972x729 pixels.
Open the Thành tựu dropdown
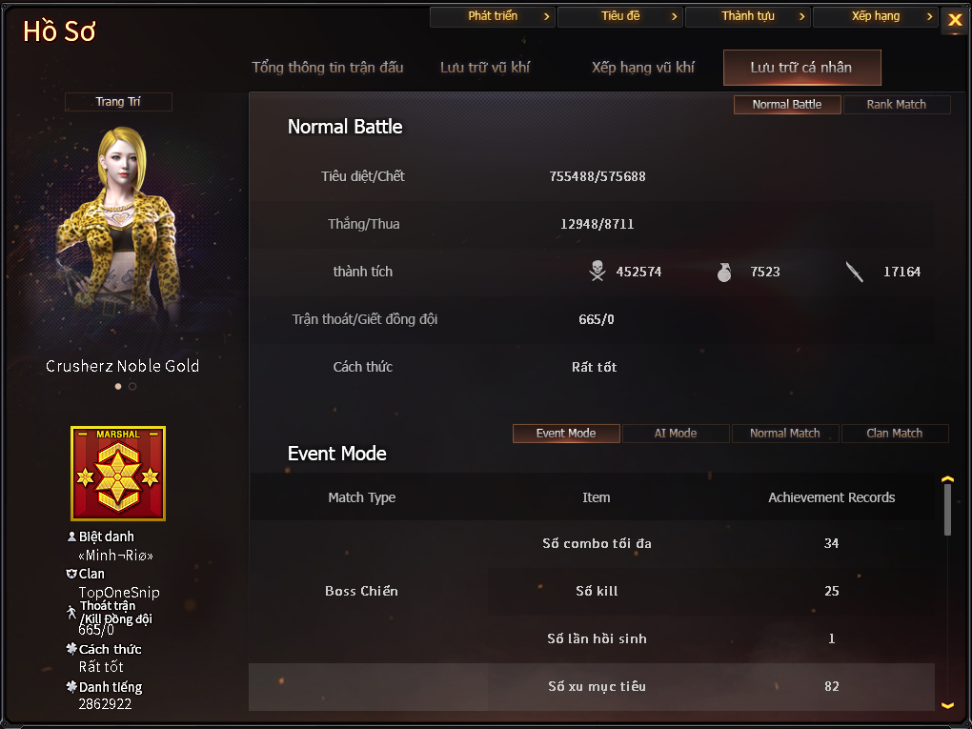pos(748,17)
